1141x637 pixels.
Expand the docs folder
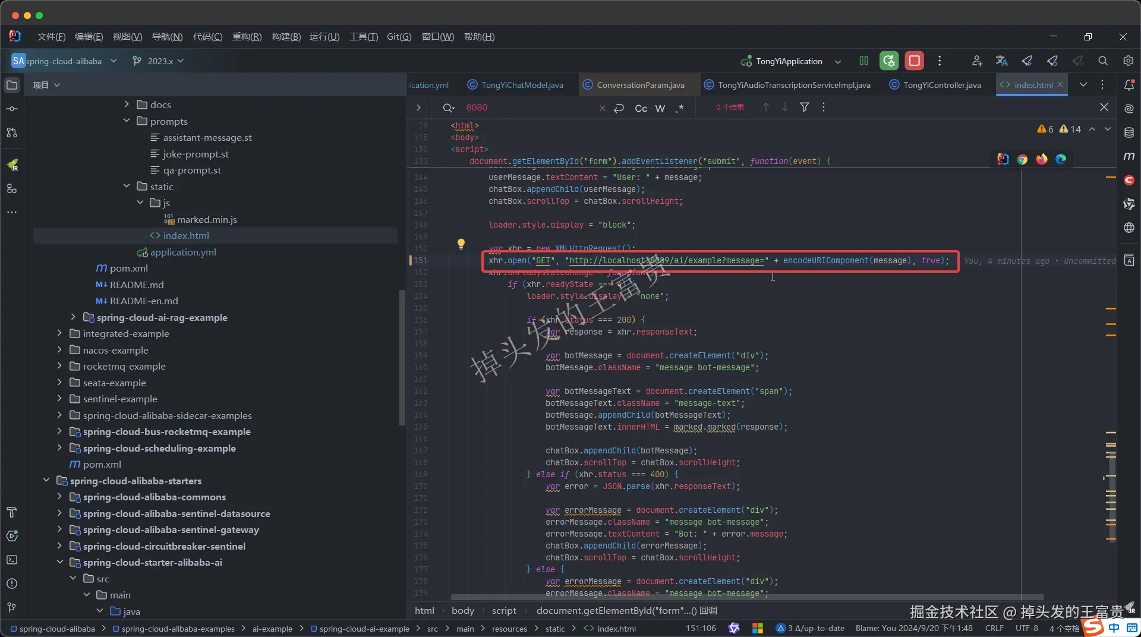[x=126, y=105]
